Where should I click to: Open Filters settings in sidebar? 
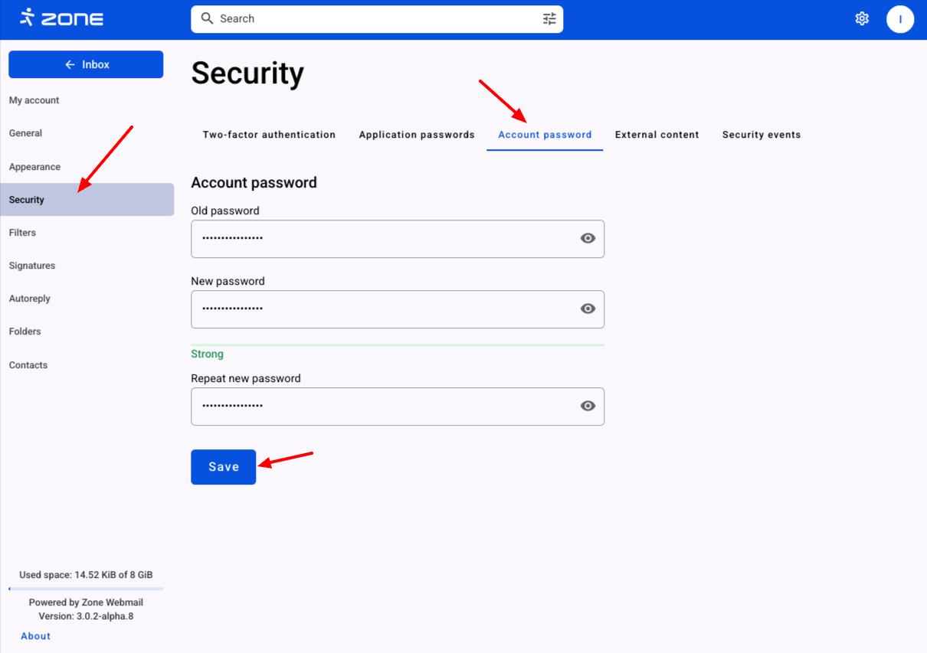(23, 233)
